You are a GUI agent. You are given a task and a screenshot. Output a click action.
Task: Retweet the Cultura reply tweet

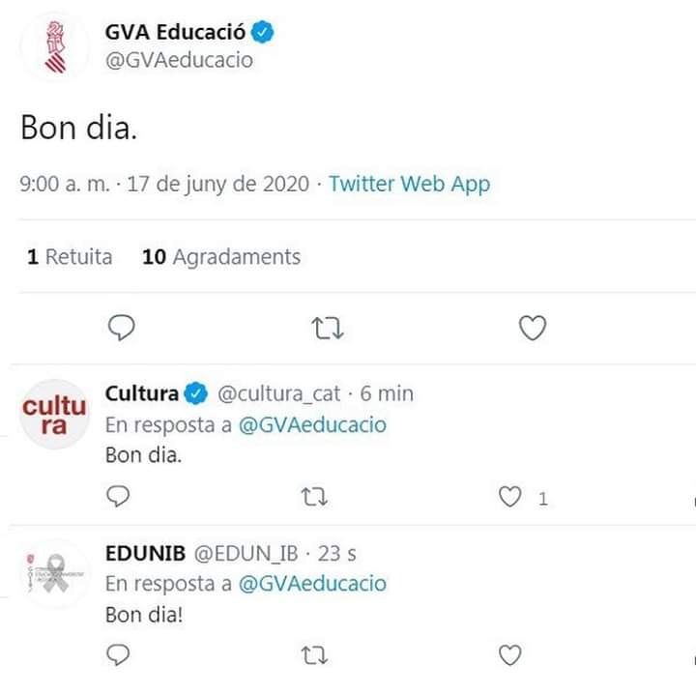315,497
